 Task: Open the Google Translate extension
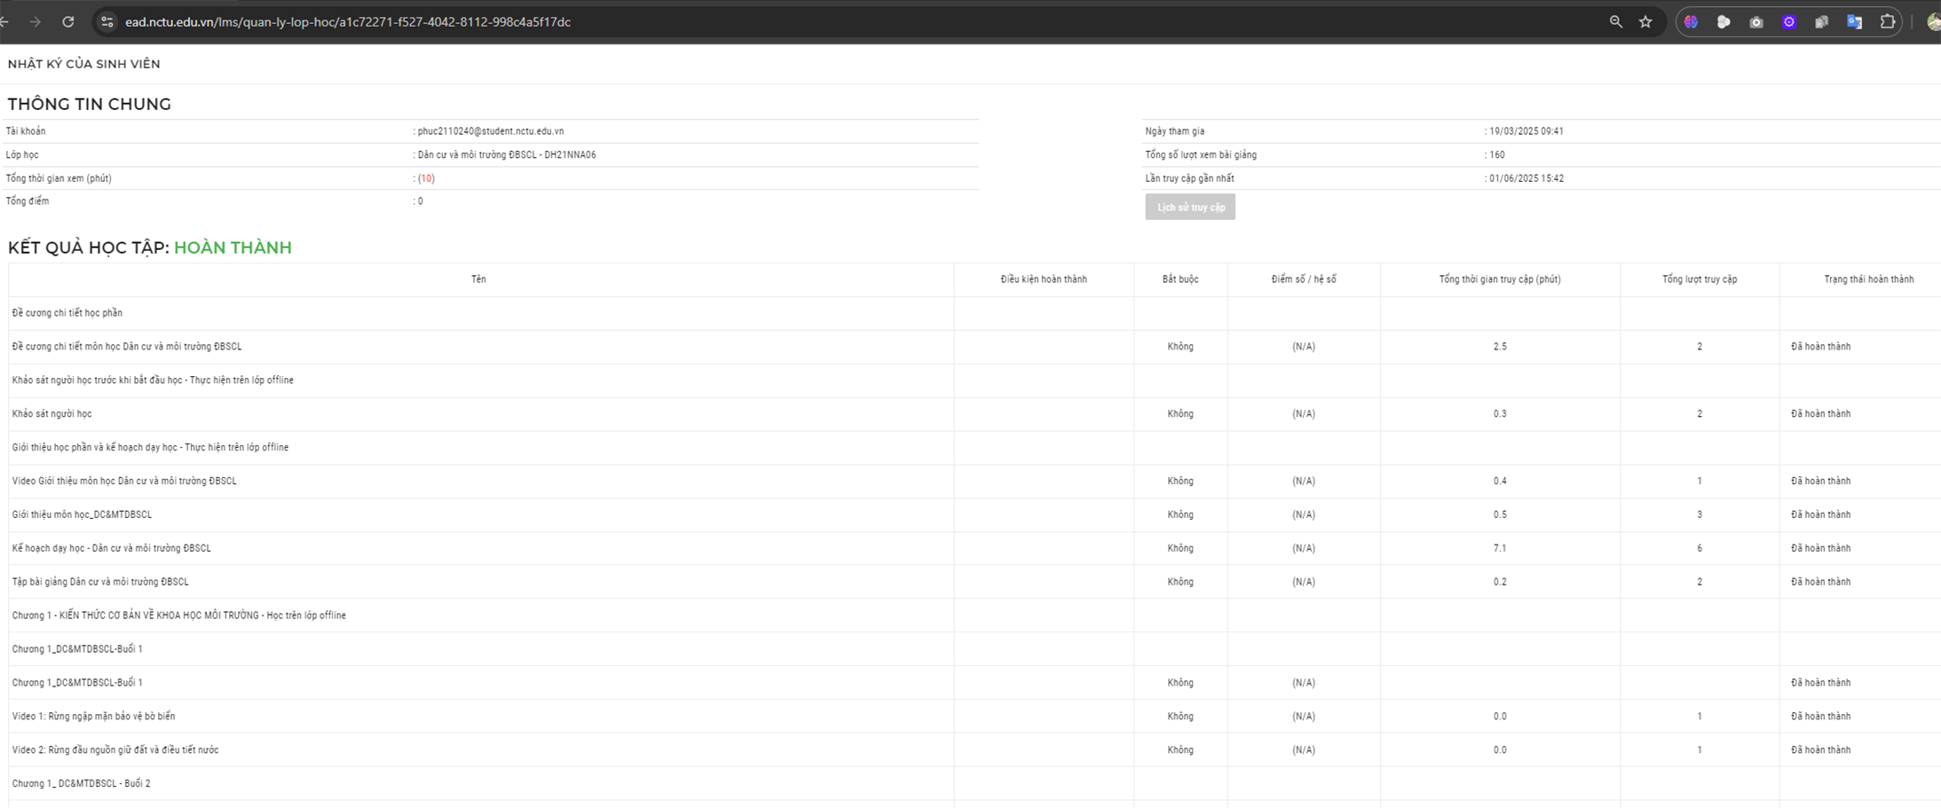click(1854, 22)
